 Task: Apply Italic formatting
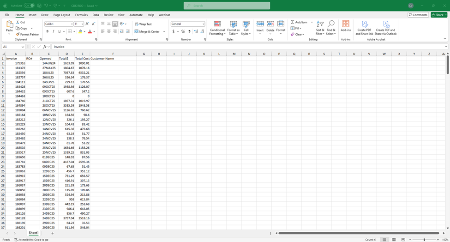(54, 31)
